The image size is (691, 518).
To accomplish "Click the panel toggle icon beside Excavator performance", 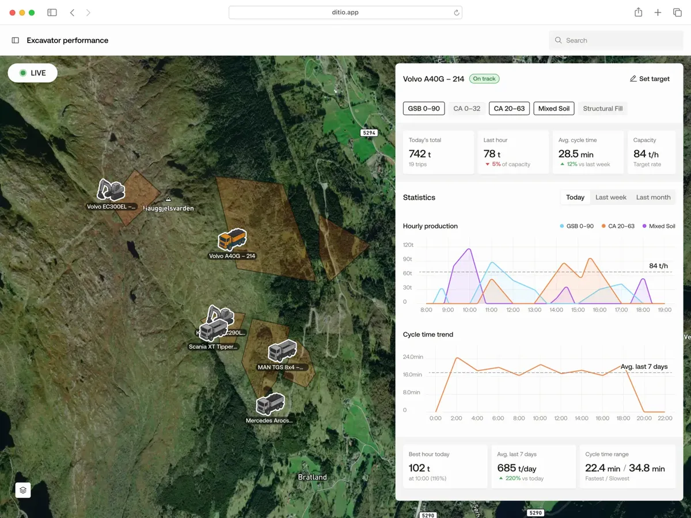I will pos(14,40).
